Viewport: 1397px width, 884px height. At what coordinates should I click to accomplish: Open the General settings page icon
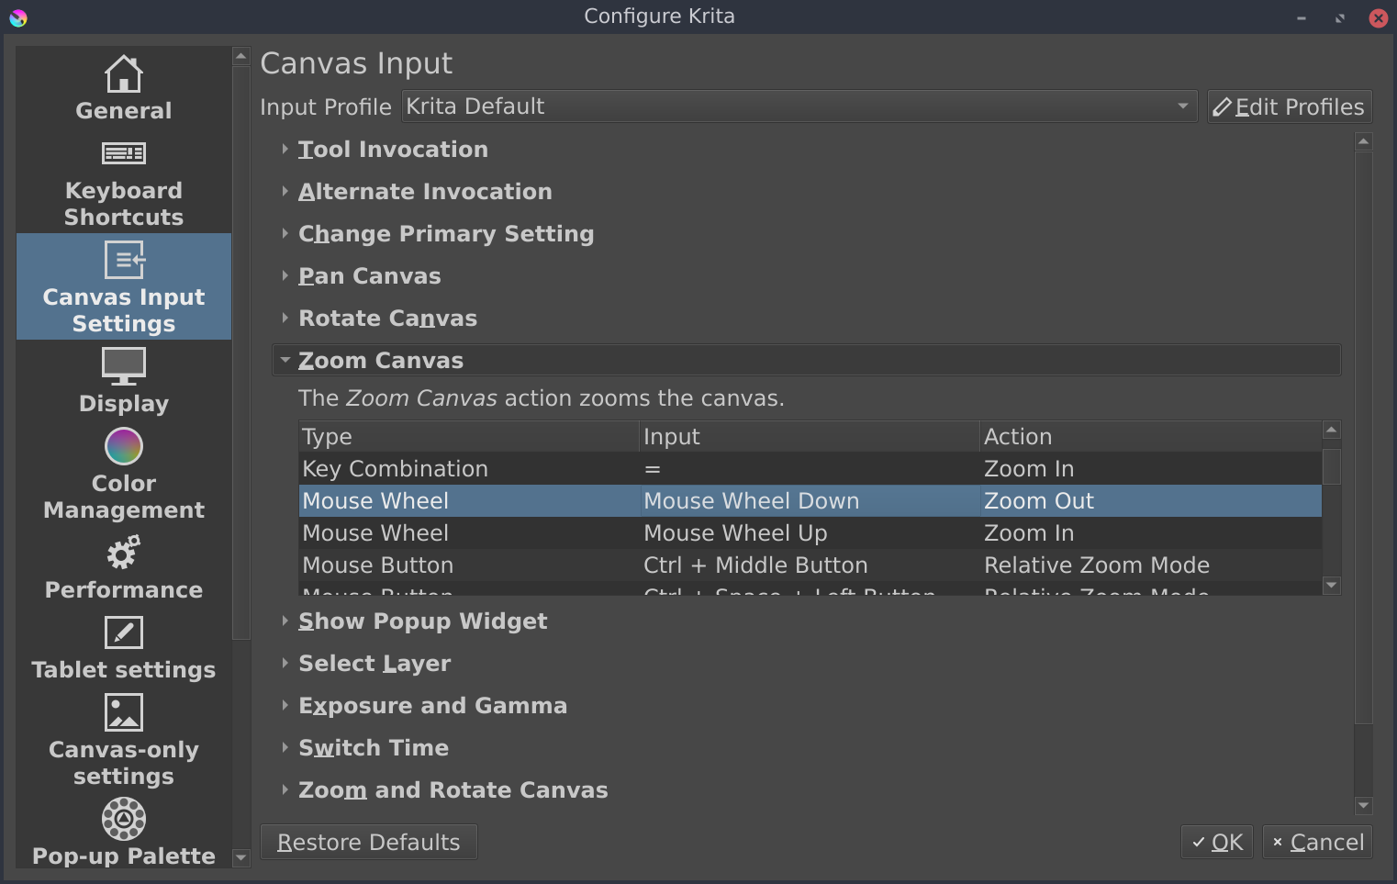click(124, 74)
